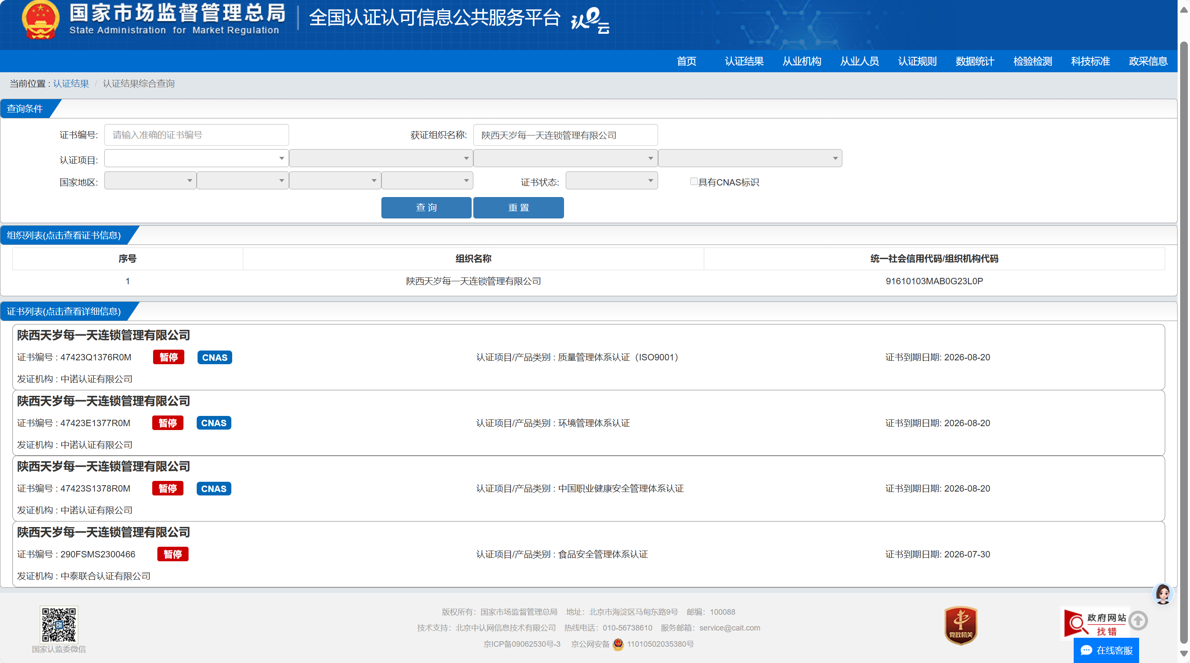
Task: Focus the 证书编号 input field
Action: tap(196, 135)
